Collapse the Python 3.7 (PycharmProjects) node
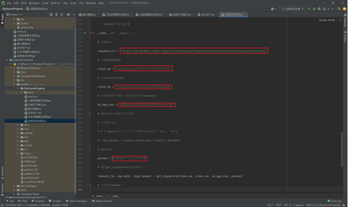Screen dimensions: 348x207 tap(10, 64)
